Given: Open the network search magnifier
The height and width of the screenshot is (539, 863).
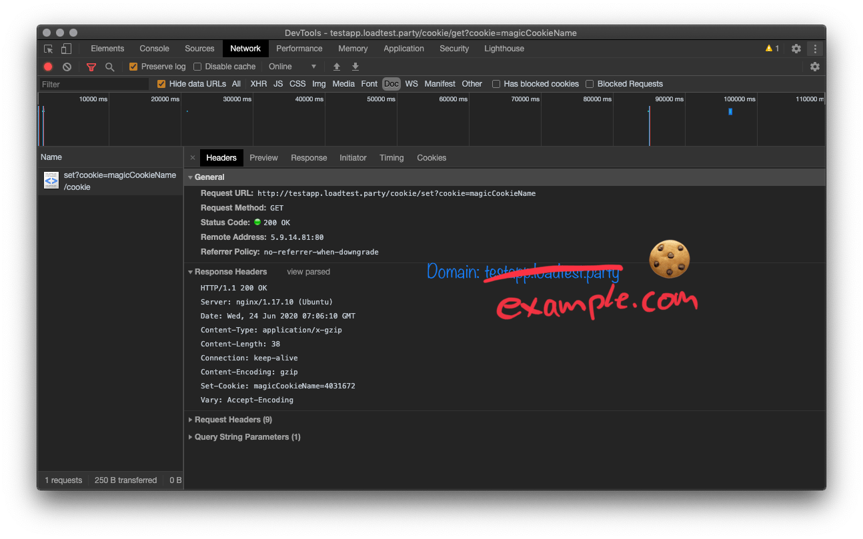Looking at the screenshot, I should tap(109, 67).
